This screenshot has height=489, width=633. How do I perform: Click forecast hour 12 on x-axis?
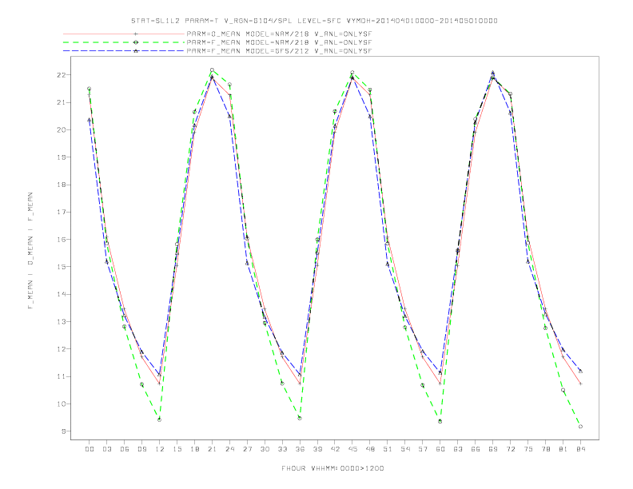pos(160,449)
